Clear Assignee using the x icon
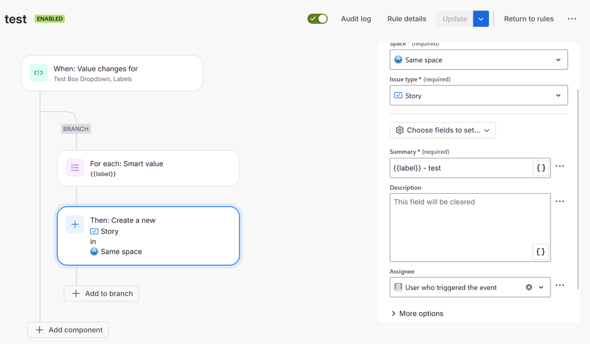The image size is (590, 344). [x=530, y=287]
